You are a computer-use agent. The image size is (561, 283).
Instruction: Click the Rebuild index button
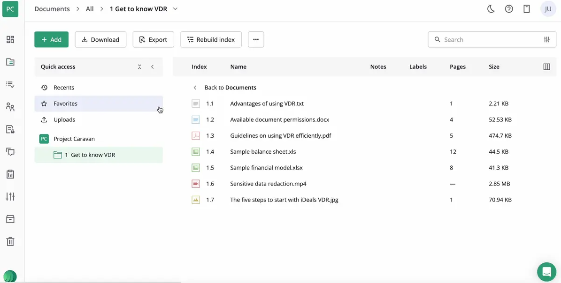[x=211, y=39]
